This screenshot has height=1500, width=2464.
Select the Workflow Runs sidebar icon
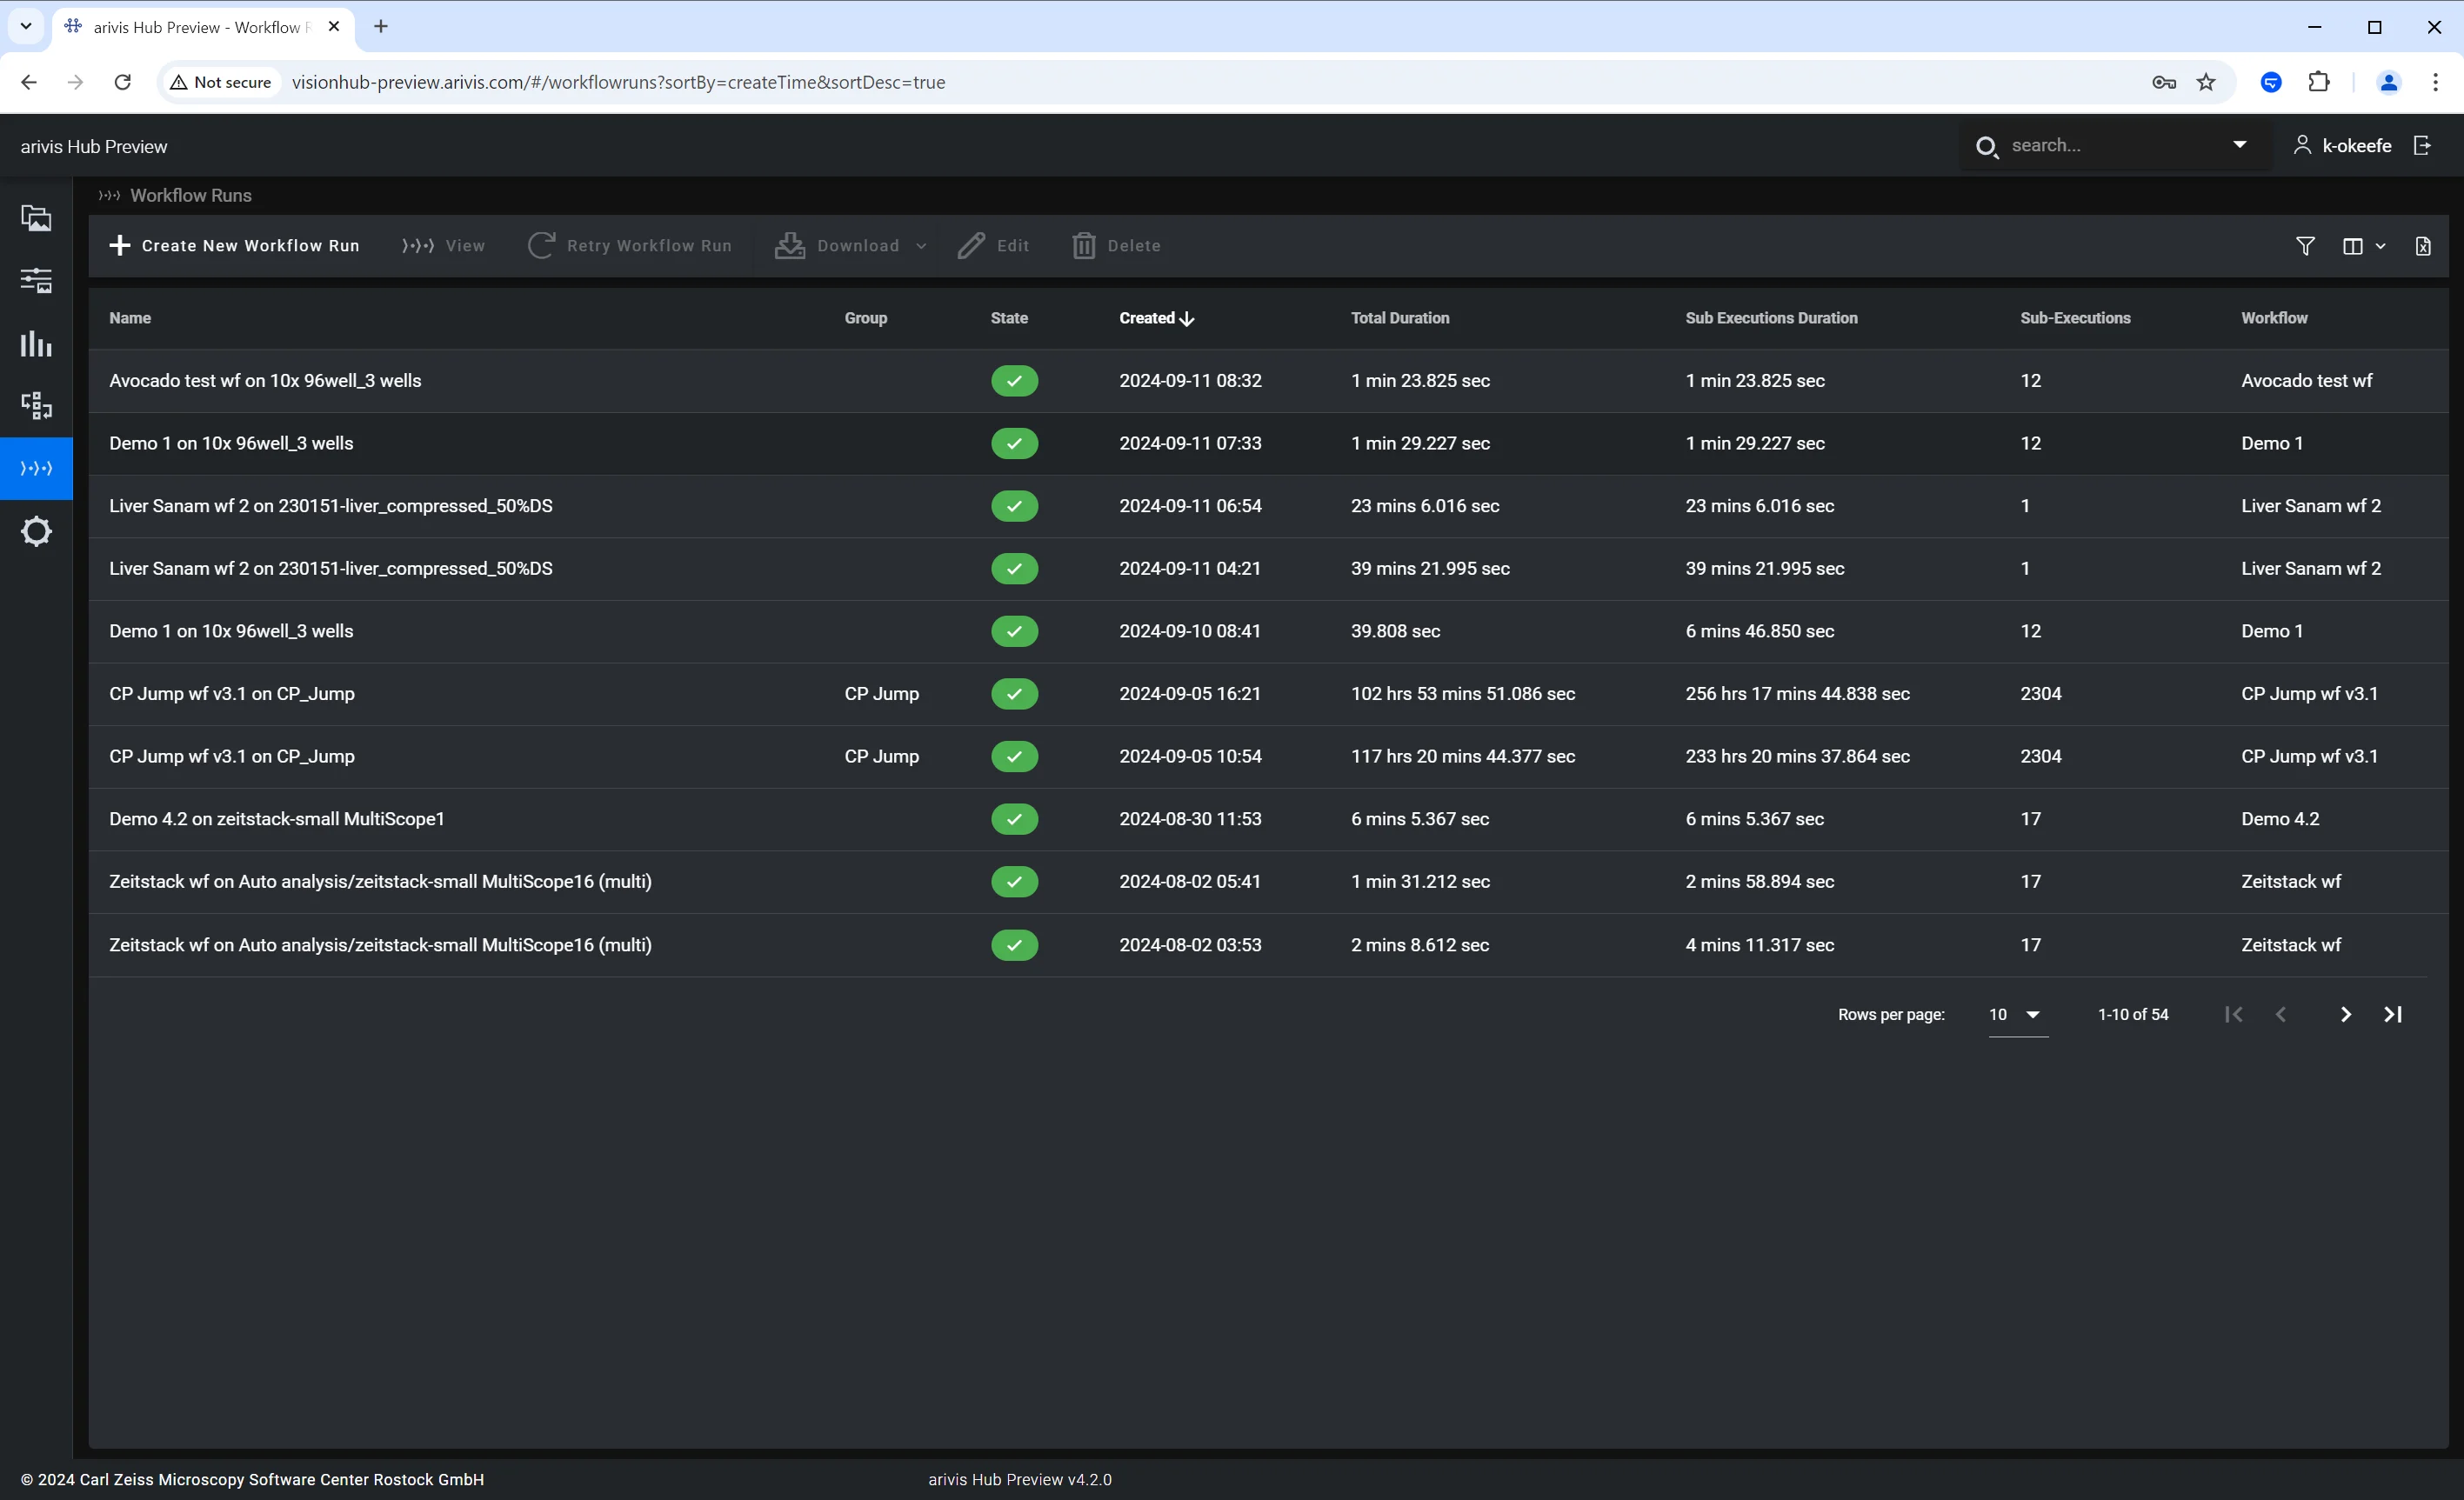pyautogui.click(x=36, y=468)
